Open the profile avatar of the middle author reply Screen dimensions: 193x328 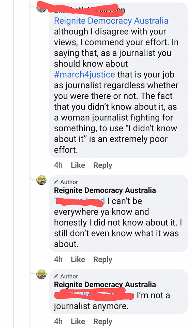tap(41, 180)
